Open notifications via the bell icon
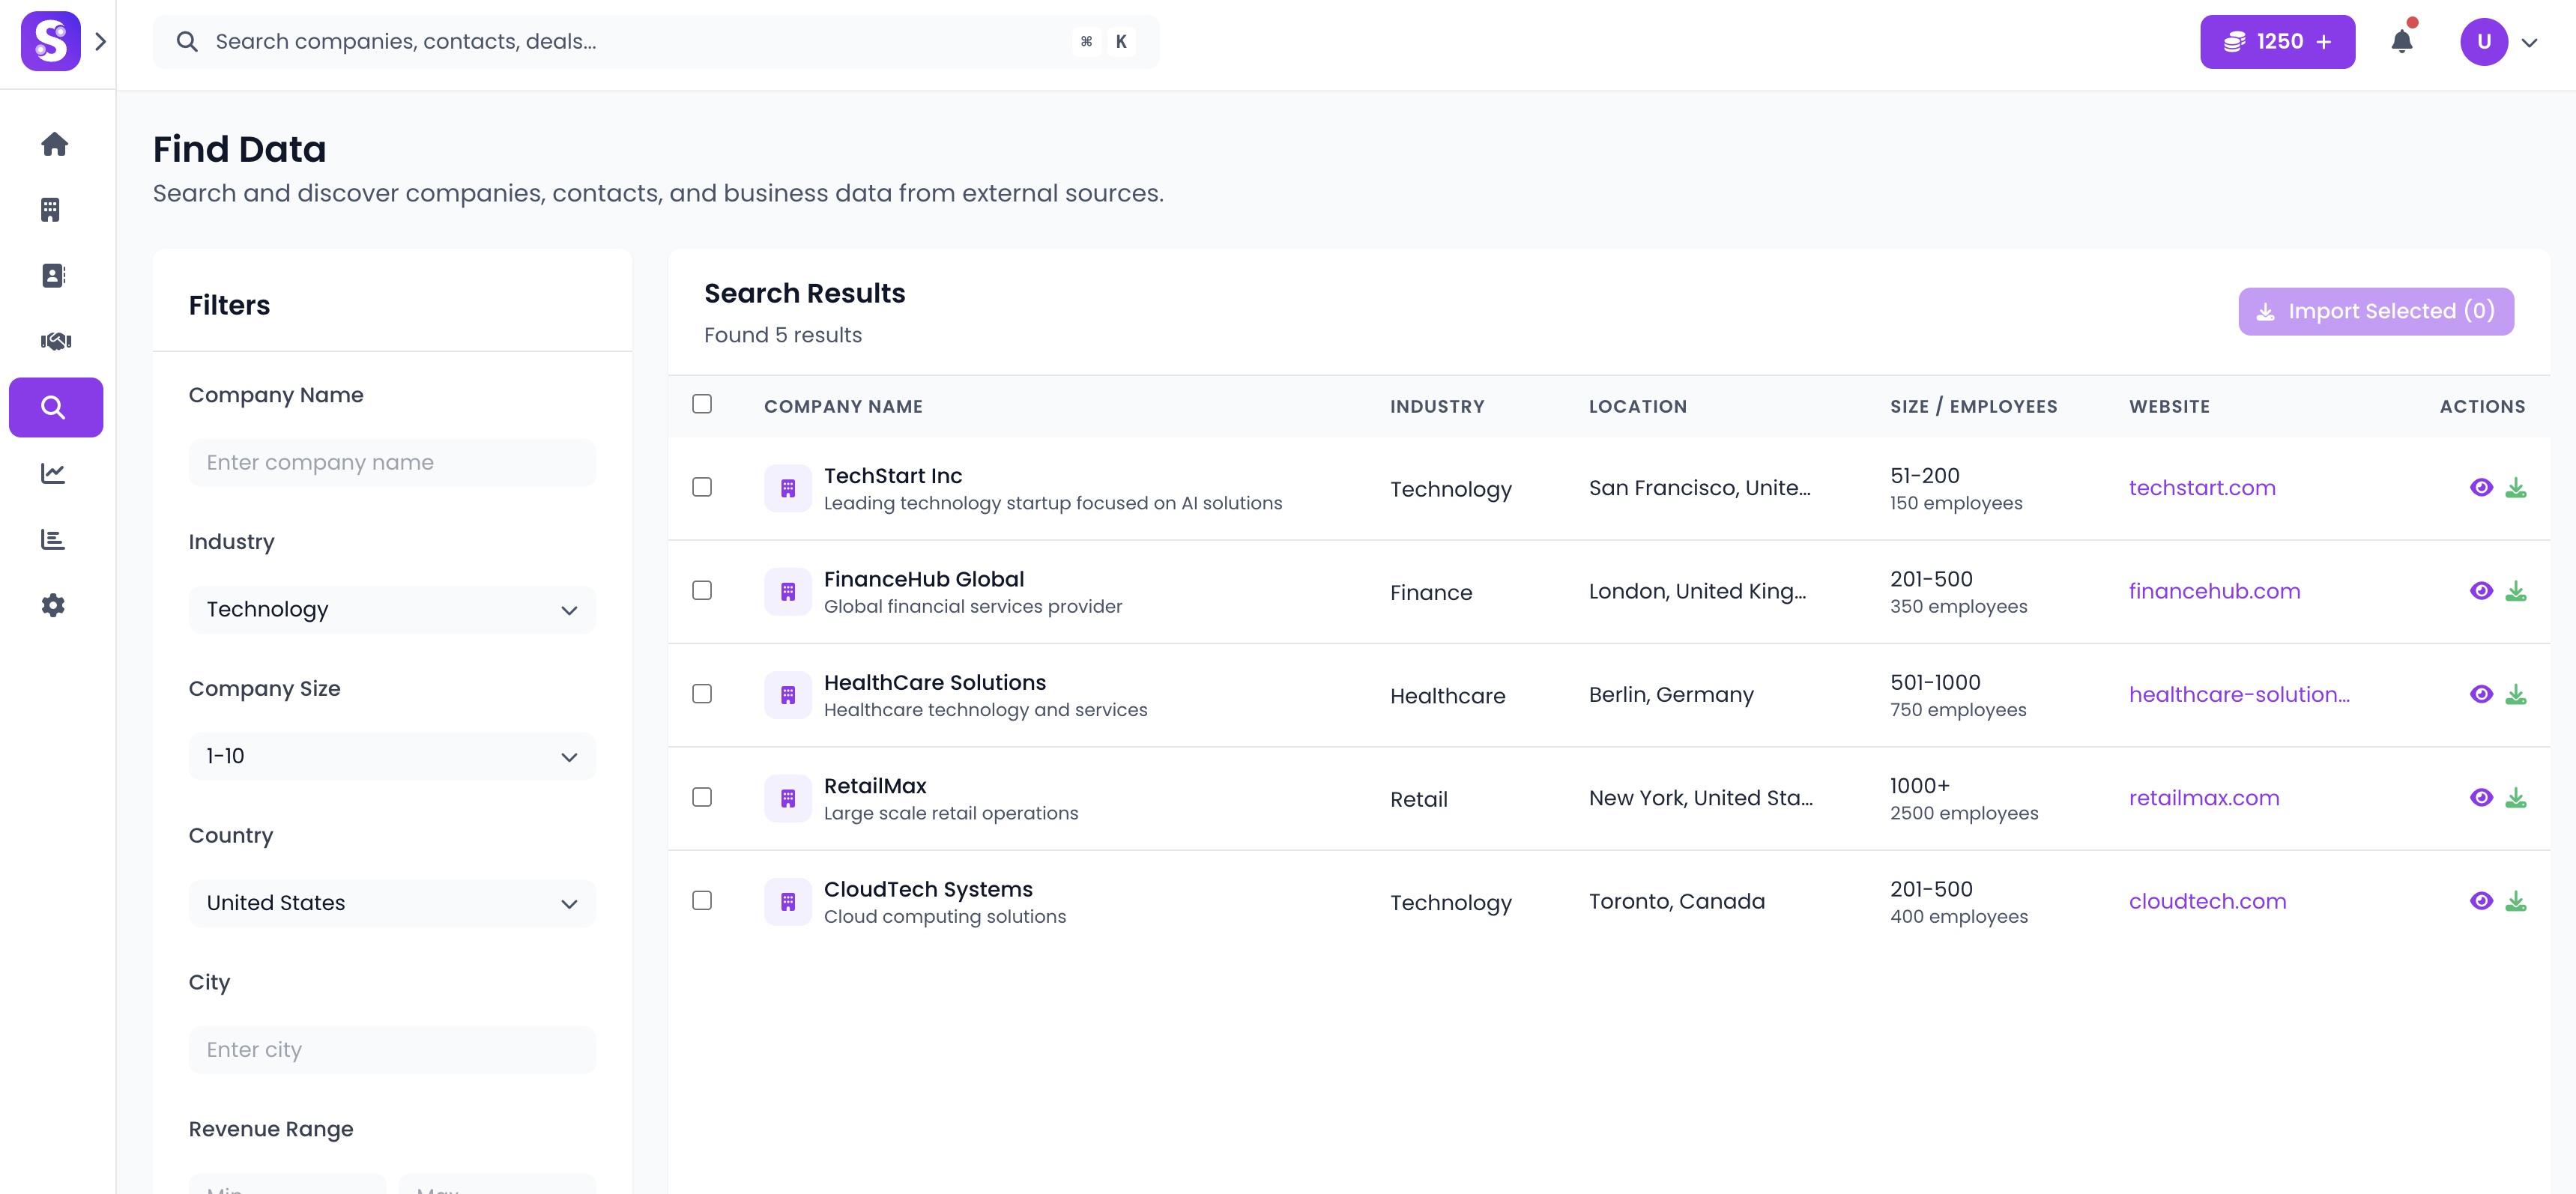2576x1194 pixels. coord(2403,41)
